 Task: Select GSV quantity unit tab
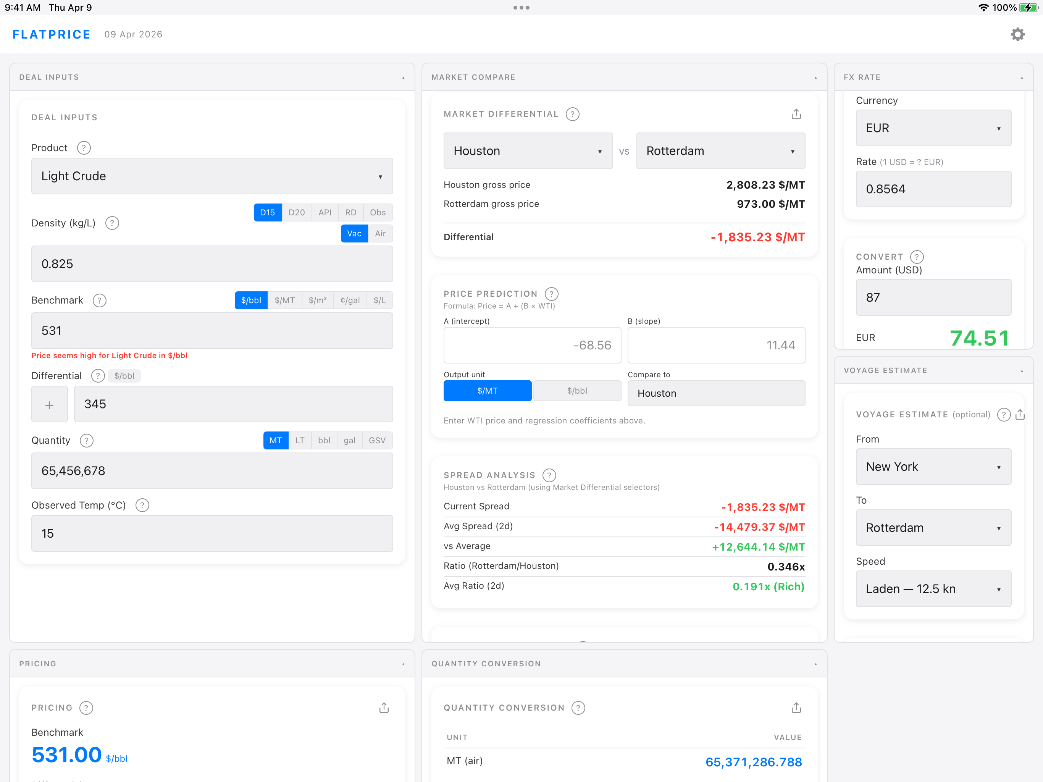click(x=377, y=441)
